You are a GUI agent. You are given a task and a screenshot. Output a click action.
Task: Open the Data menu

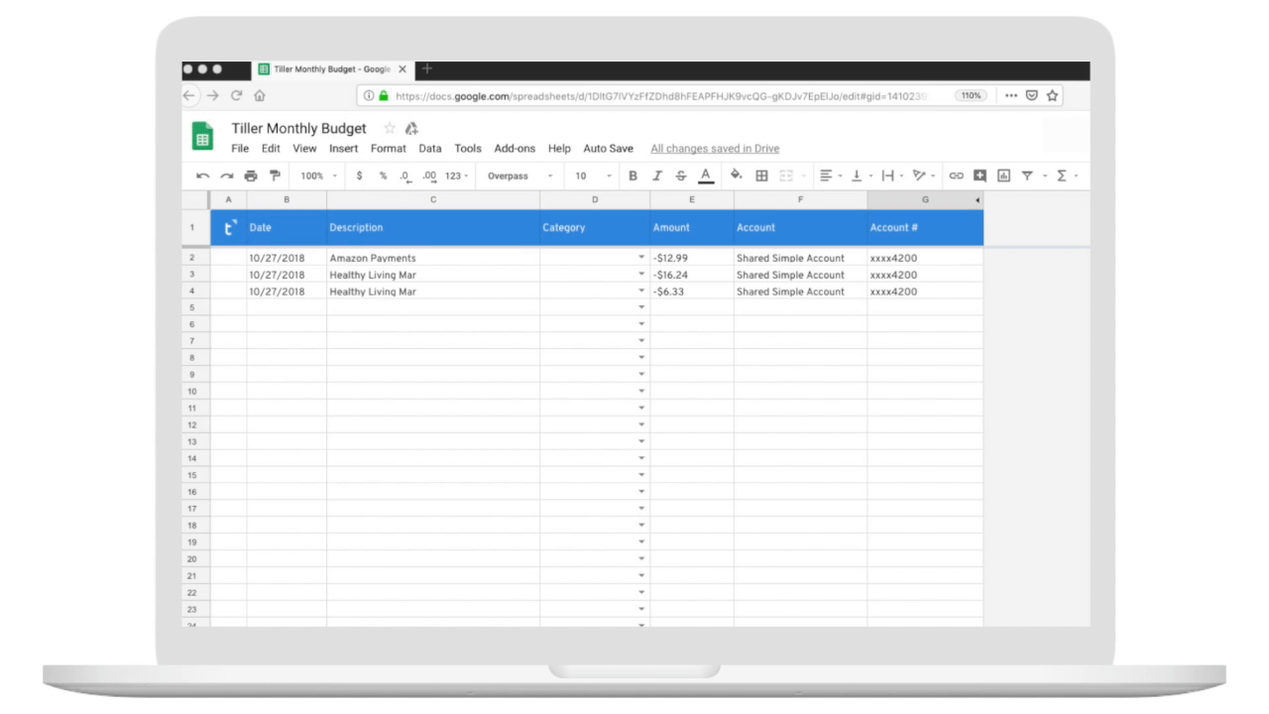429,148
